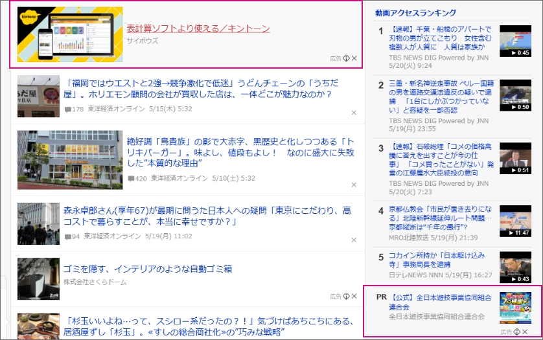
Task: Open the うちだ屋 udon chain article headline
Action: [x=201, y=88]
